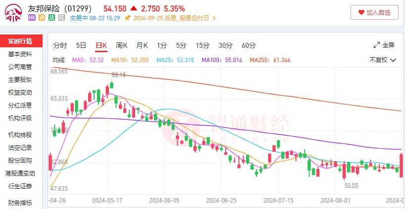Expand the dividend notice chevron arrow
Image resolution: width=405 pixels, height=209 pixels.
214,18
